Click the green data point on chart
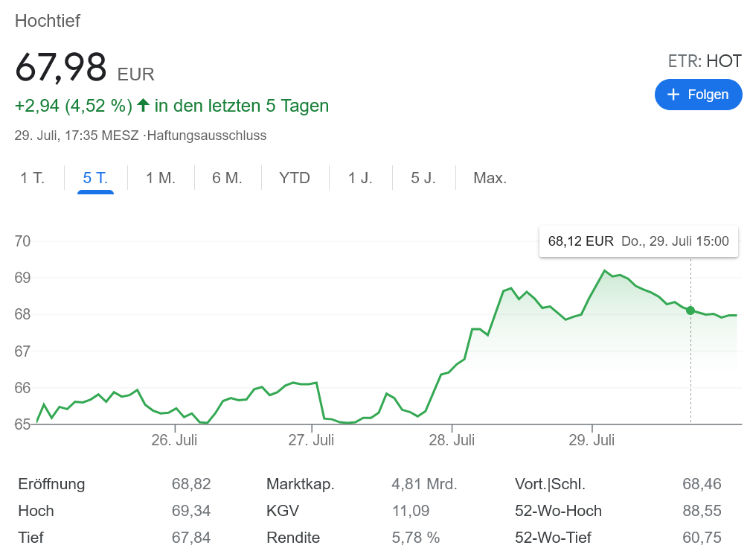750x554 pixels. (x=690, y=311)
